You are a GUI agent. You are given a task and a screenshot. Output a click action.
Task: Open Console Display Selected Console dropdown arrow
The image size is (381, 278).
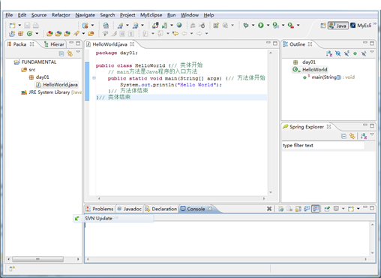(343, 209)
